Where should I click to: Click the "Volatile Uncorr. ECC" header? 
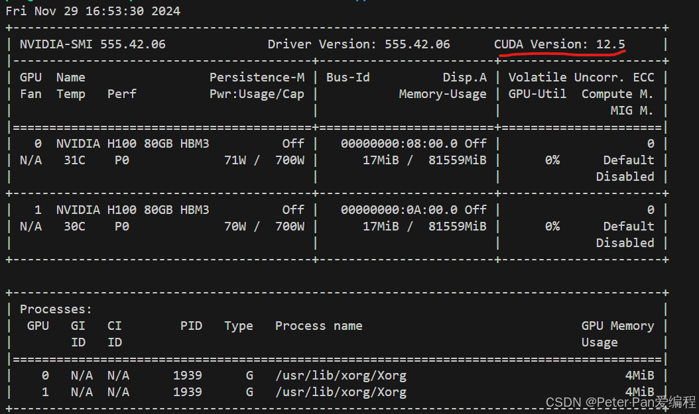point(582,78)
